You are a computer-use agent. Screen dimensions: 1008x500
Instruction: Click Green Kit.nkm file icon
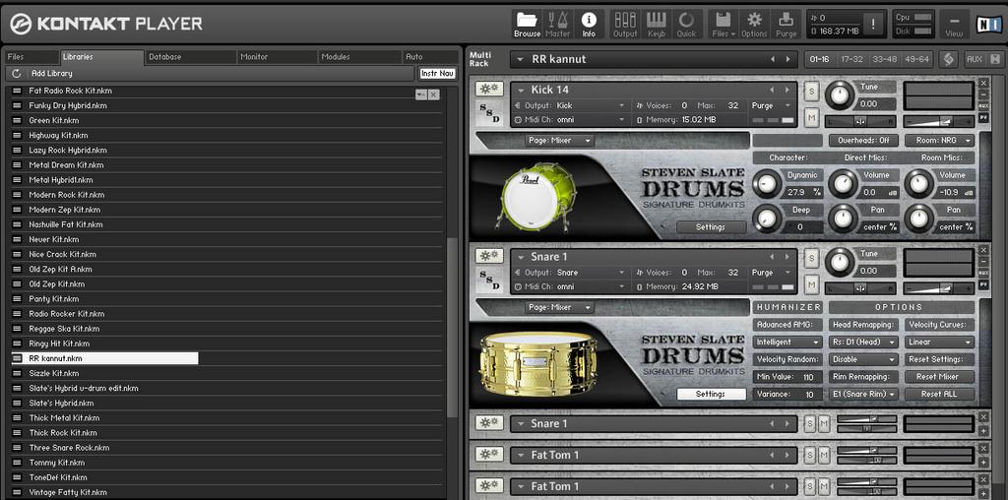pos(17,121)
